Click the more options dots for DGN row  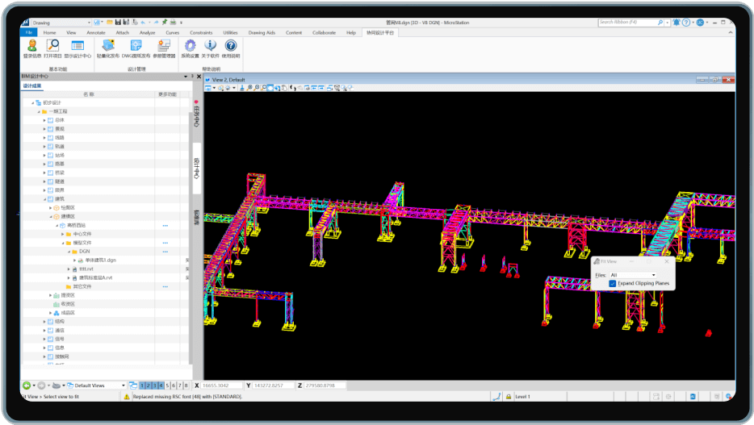pos(165,252)
